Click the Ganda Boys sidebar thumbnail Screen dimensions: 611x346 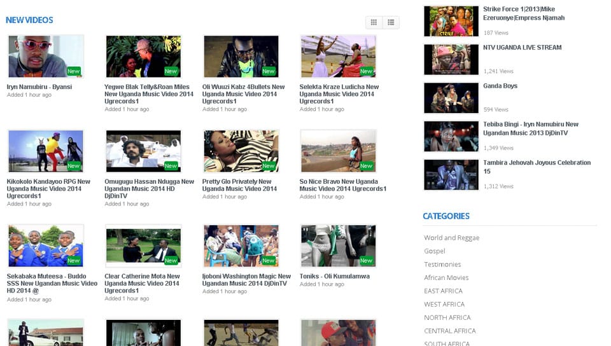(x=451, y=98)
